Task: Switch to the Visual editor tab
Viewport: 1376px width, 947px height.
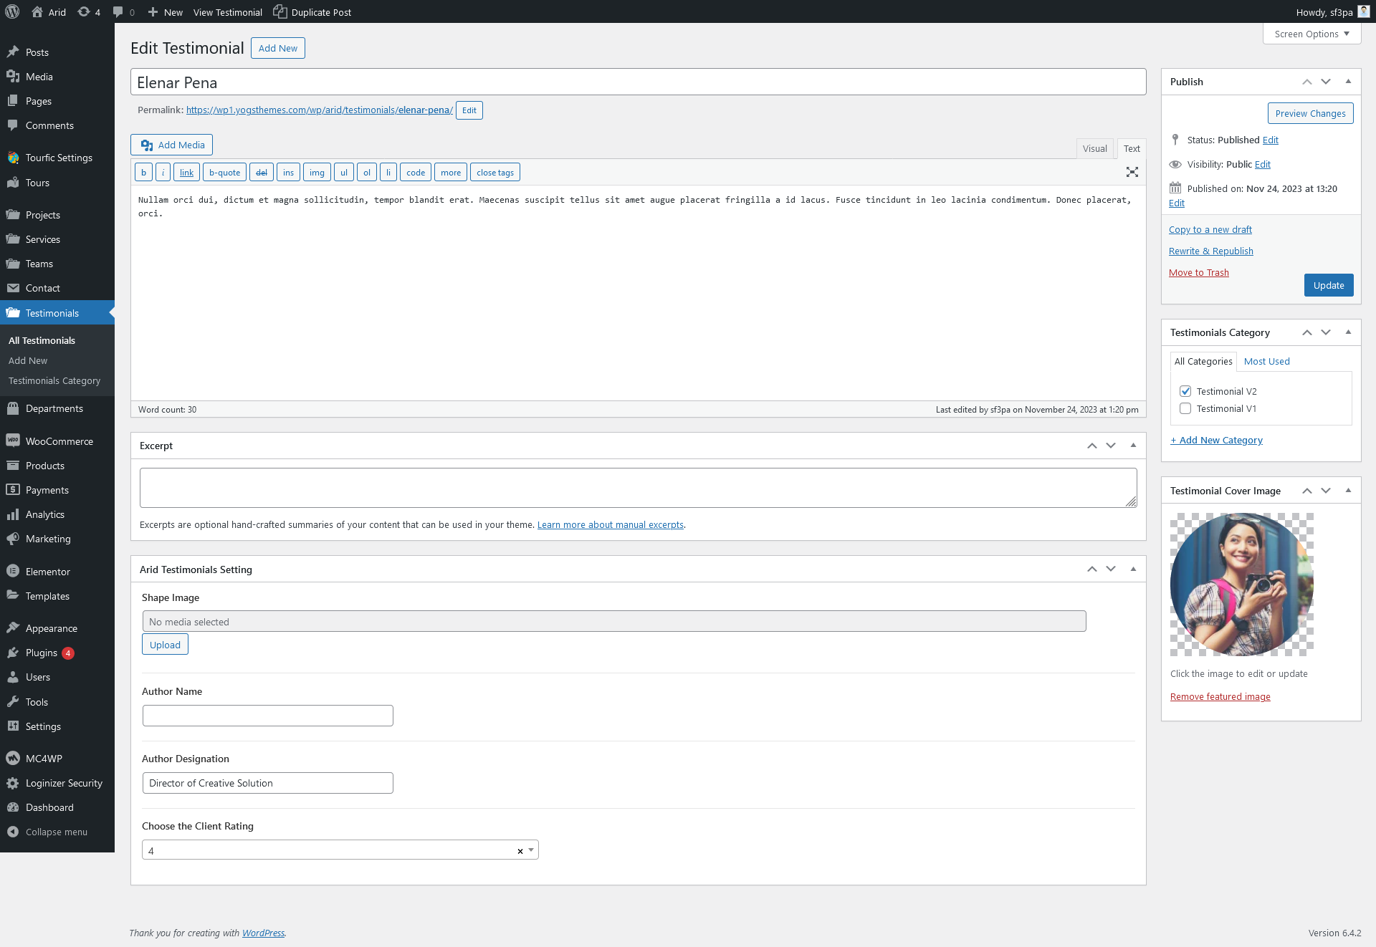Action: tap(1094, 148)
